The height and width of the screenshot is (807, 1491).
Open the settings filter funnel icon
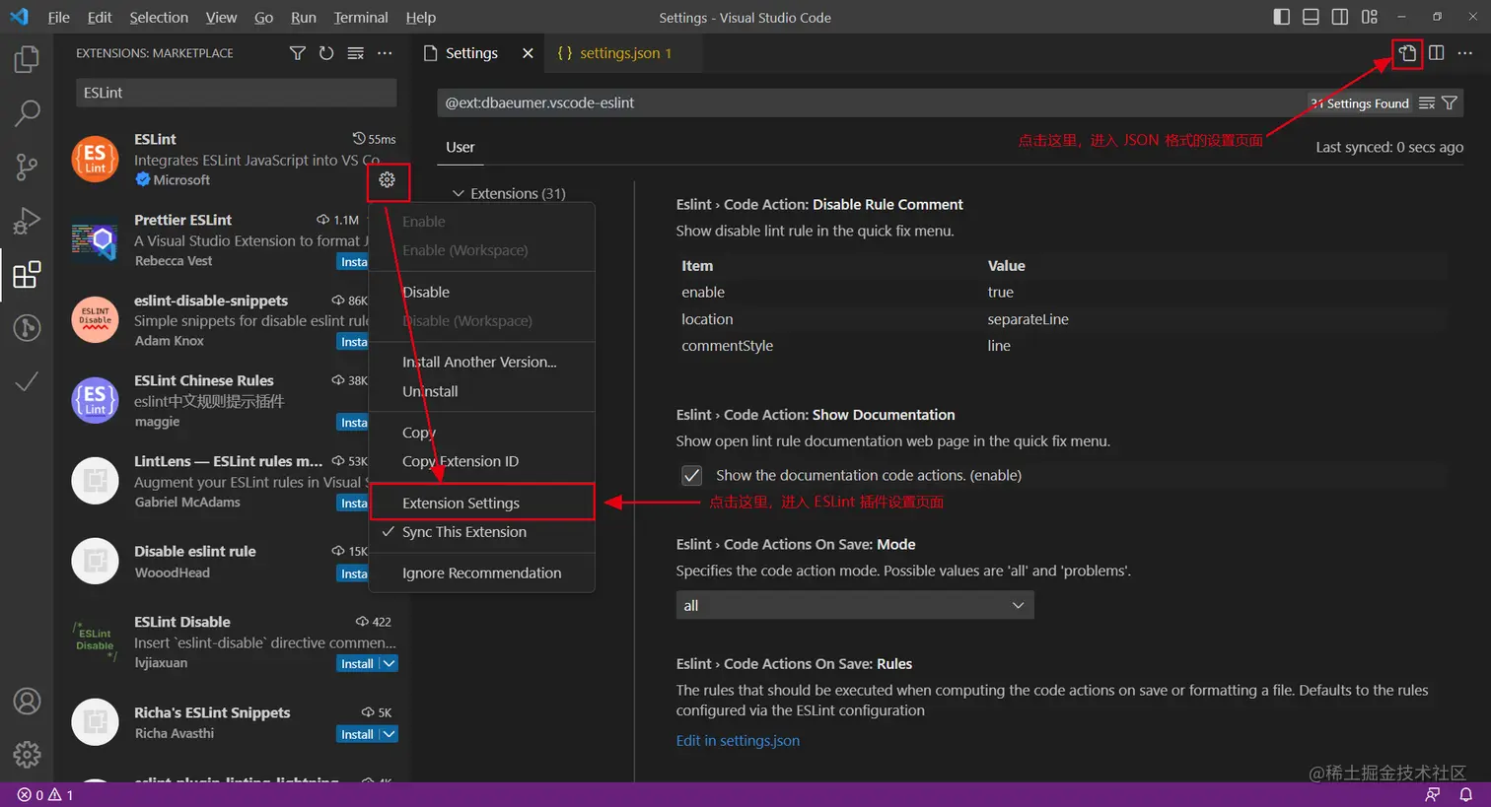(x=1450, y=103)
